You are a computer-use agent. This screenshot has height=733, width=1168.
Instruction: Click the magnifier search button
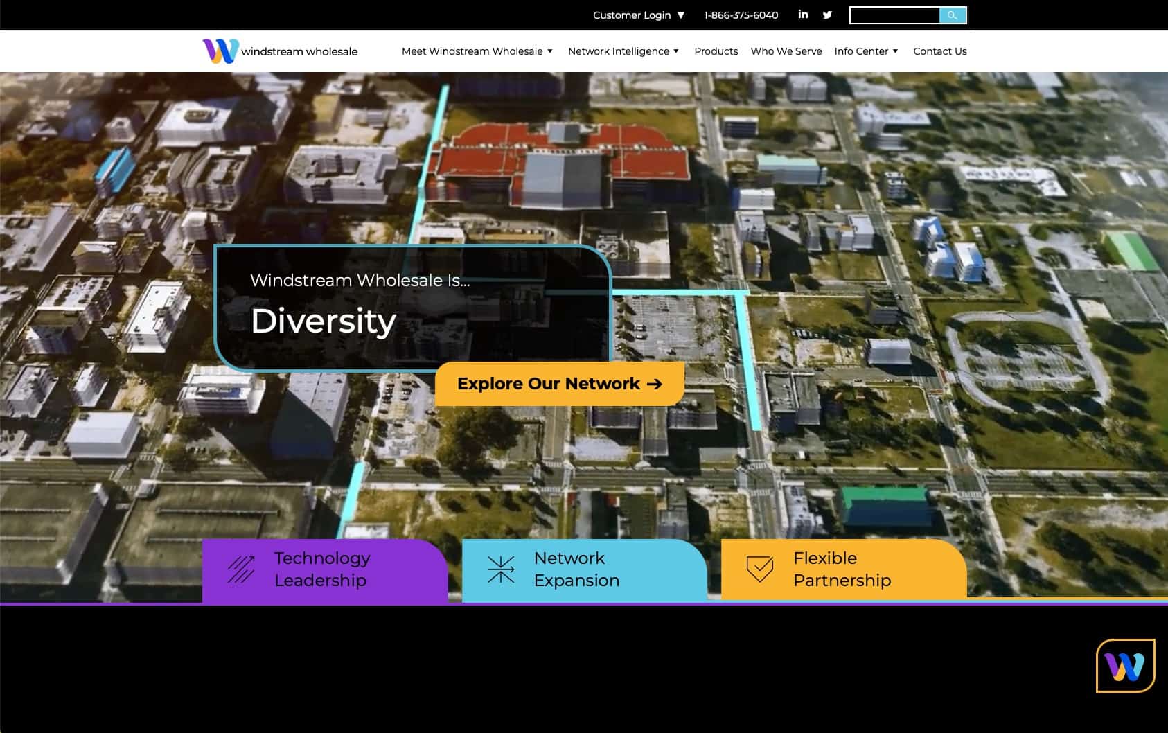point(953,15)
